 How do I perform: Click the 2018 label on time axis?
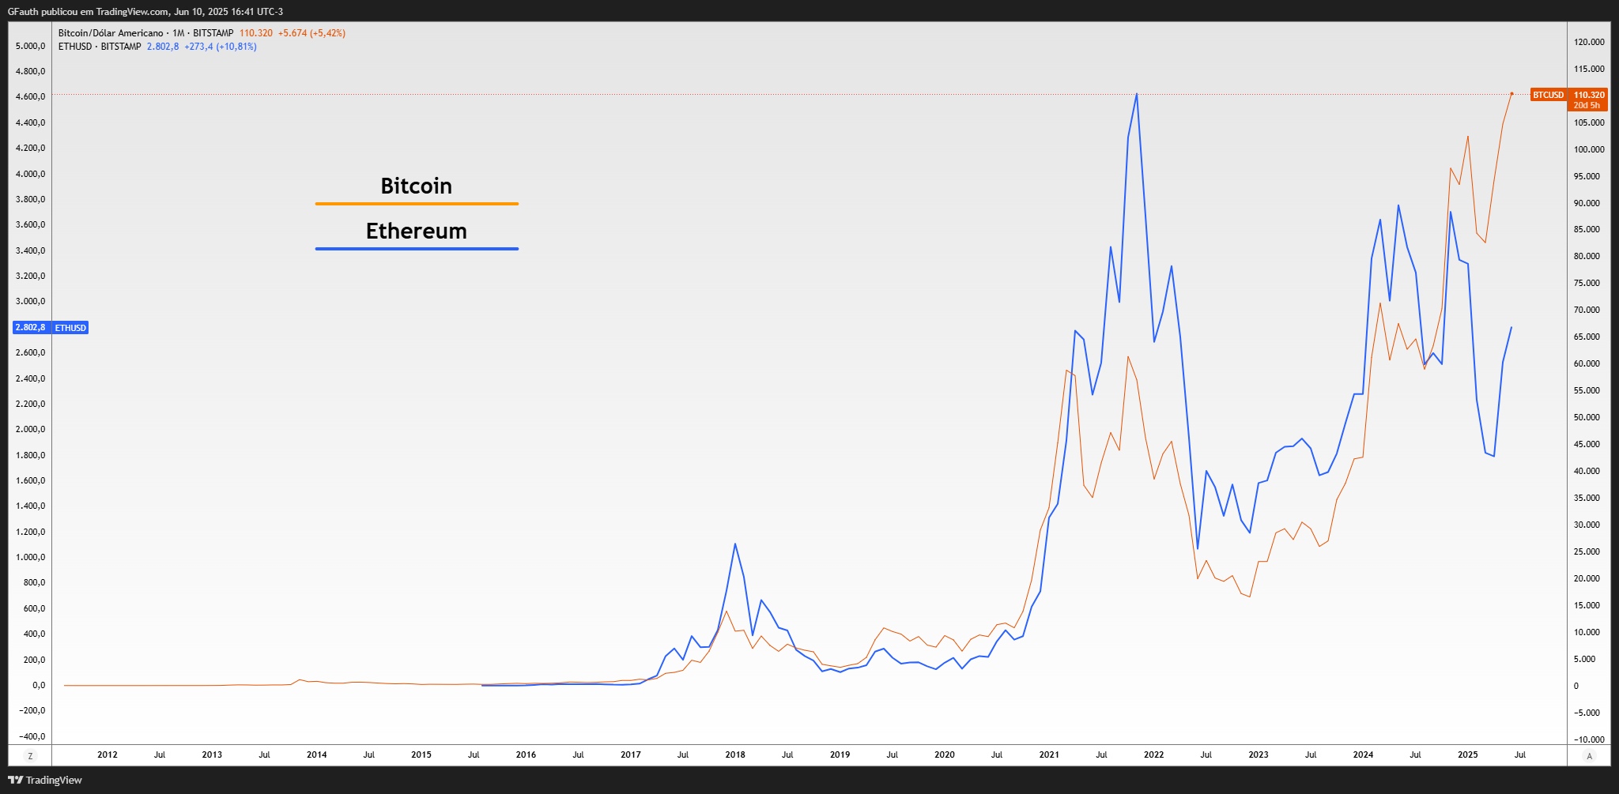pos(735,754)
